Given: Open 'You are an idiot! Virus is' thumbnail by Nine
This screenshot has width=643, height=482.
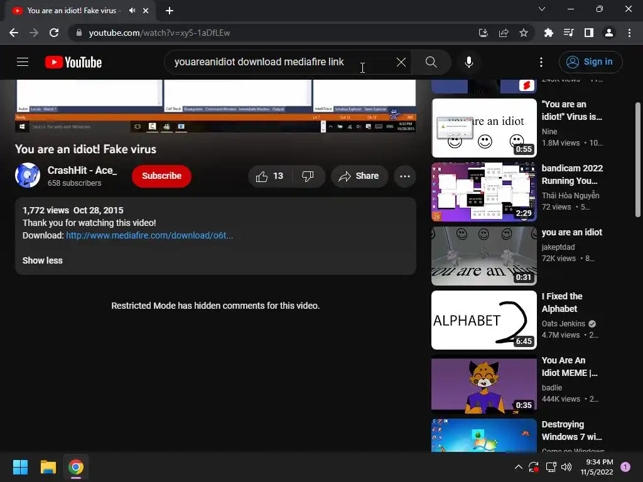Looking at the screenshot, I should 484,128.
